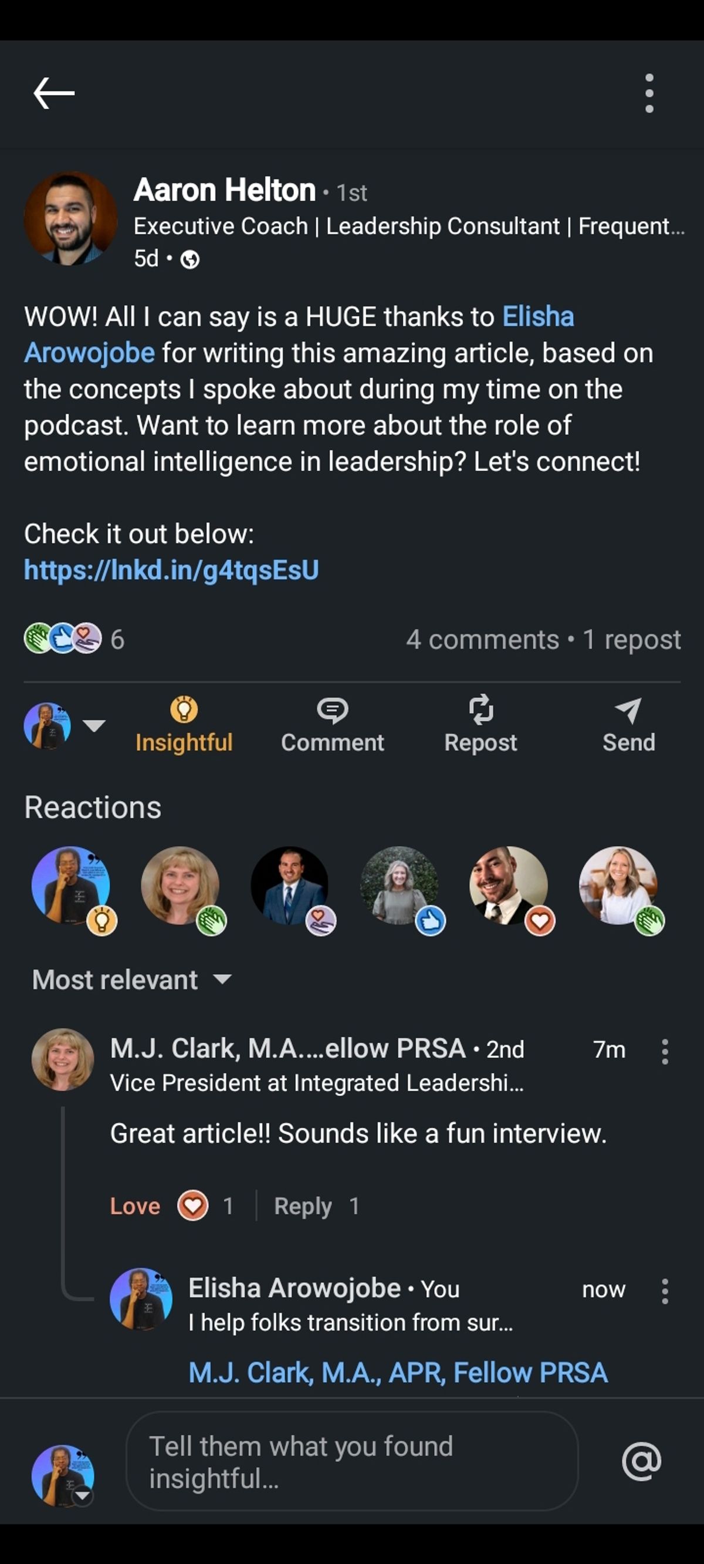The image size is (704, 1564).
Task: Open reaction summary showing 6 reactions
Action: pyautogui.click(x=74, y=639)
